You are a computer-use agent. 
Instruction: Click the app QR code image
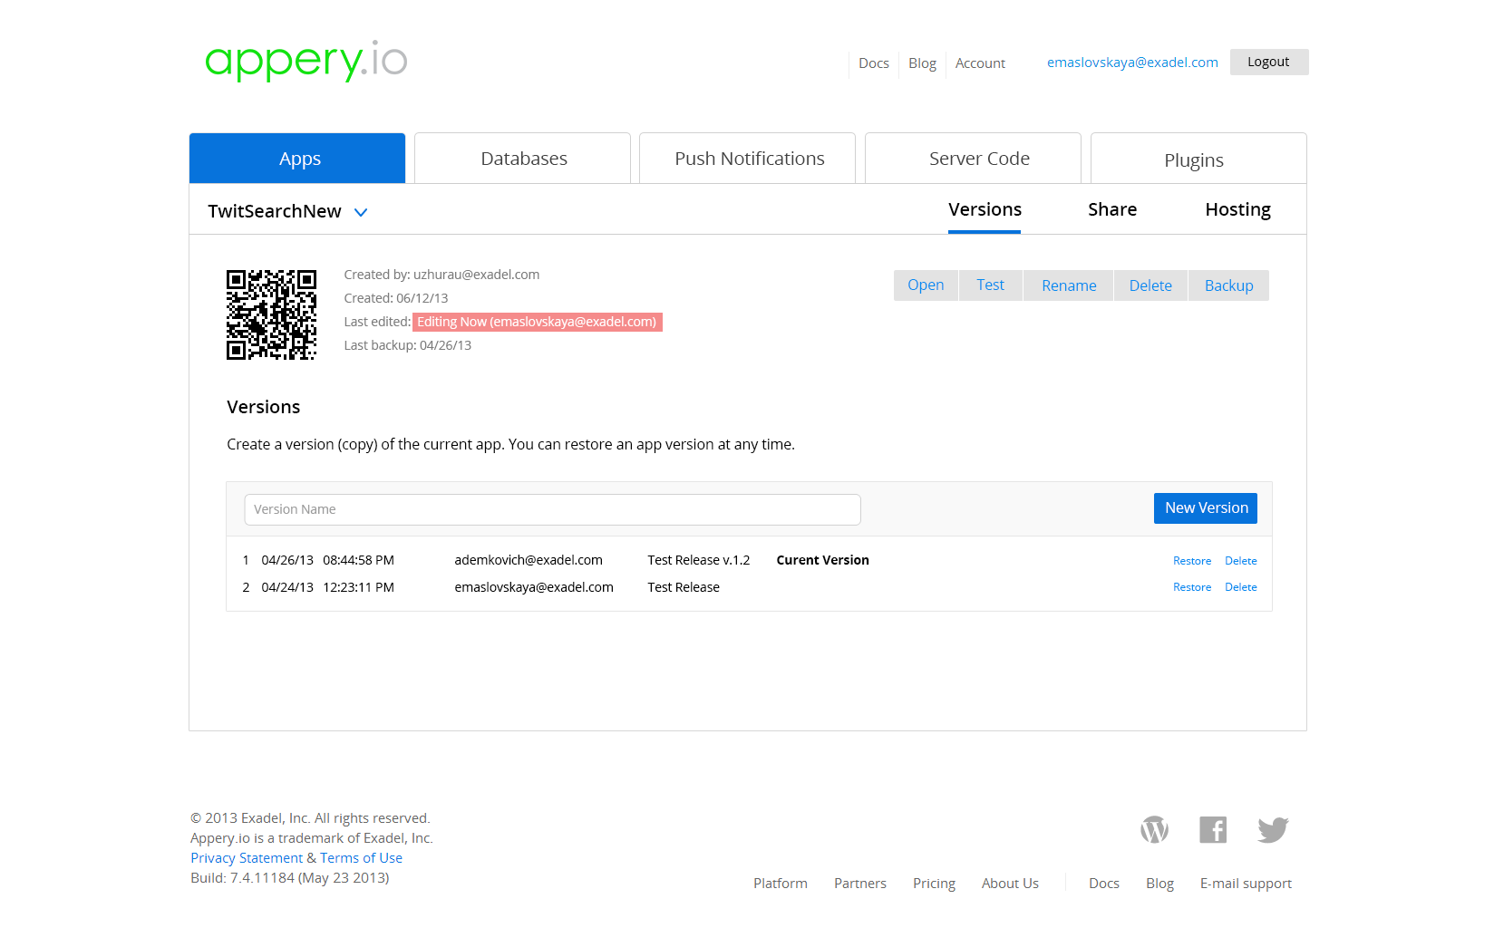pyautogui.click(x=271, y=314)
